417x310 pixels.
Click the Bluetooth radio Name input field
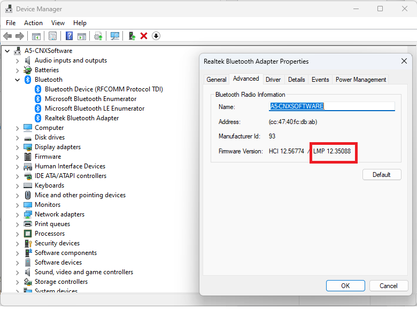pos(331,106)
